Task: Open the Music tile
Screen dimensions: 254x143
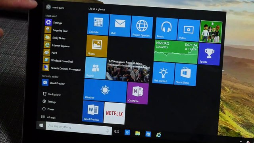Action: [167, 29]
